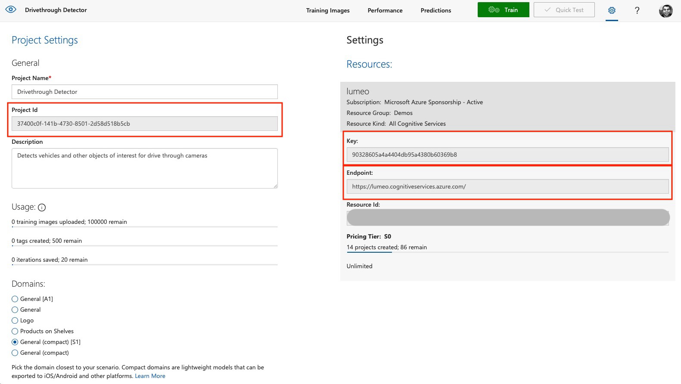This screenshot has width=681, height=384.
Task: Click Drivethrough Detector project title
Action: pos(56,10)
